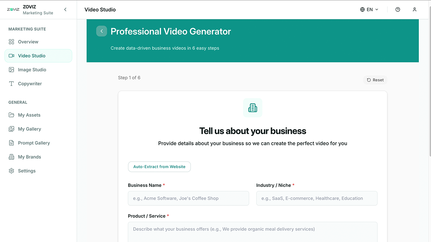This screenshot has width=431, height=242.
Task: Open the user profile icon
Action: click(x=415, y=9)
